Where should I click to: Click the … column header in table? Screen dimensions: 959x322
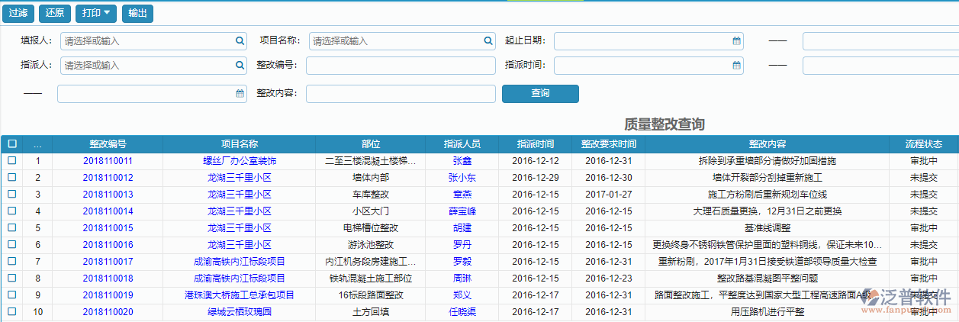coord(38,143)
